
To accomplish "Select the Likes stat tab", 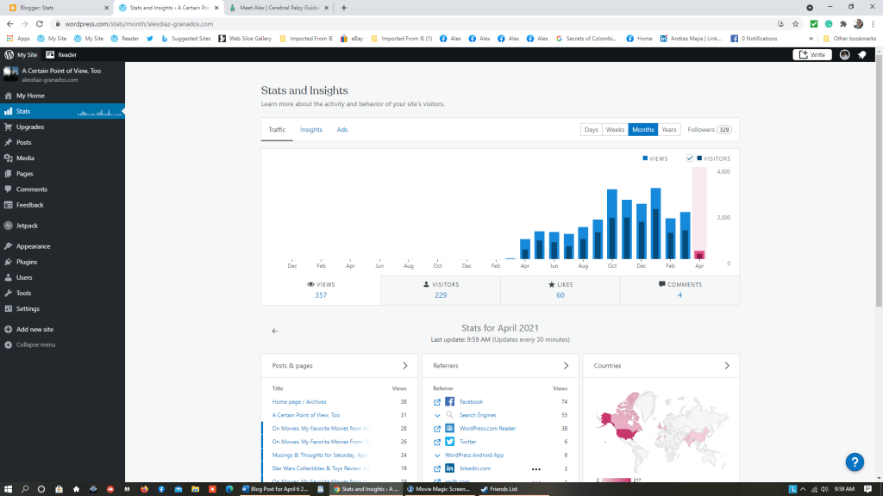I will tap(560, 290).
